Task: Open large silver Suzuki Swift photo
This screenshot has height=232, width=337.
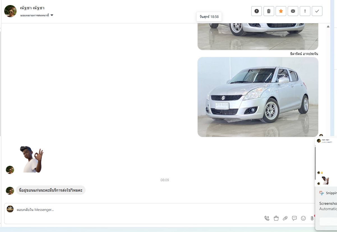Action: click(258, 97)
